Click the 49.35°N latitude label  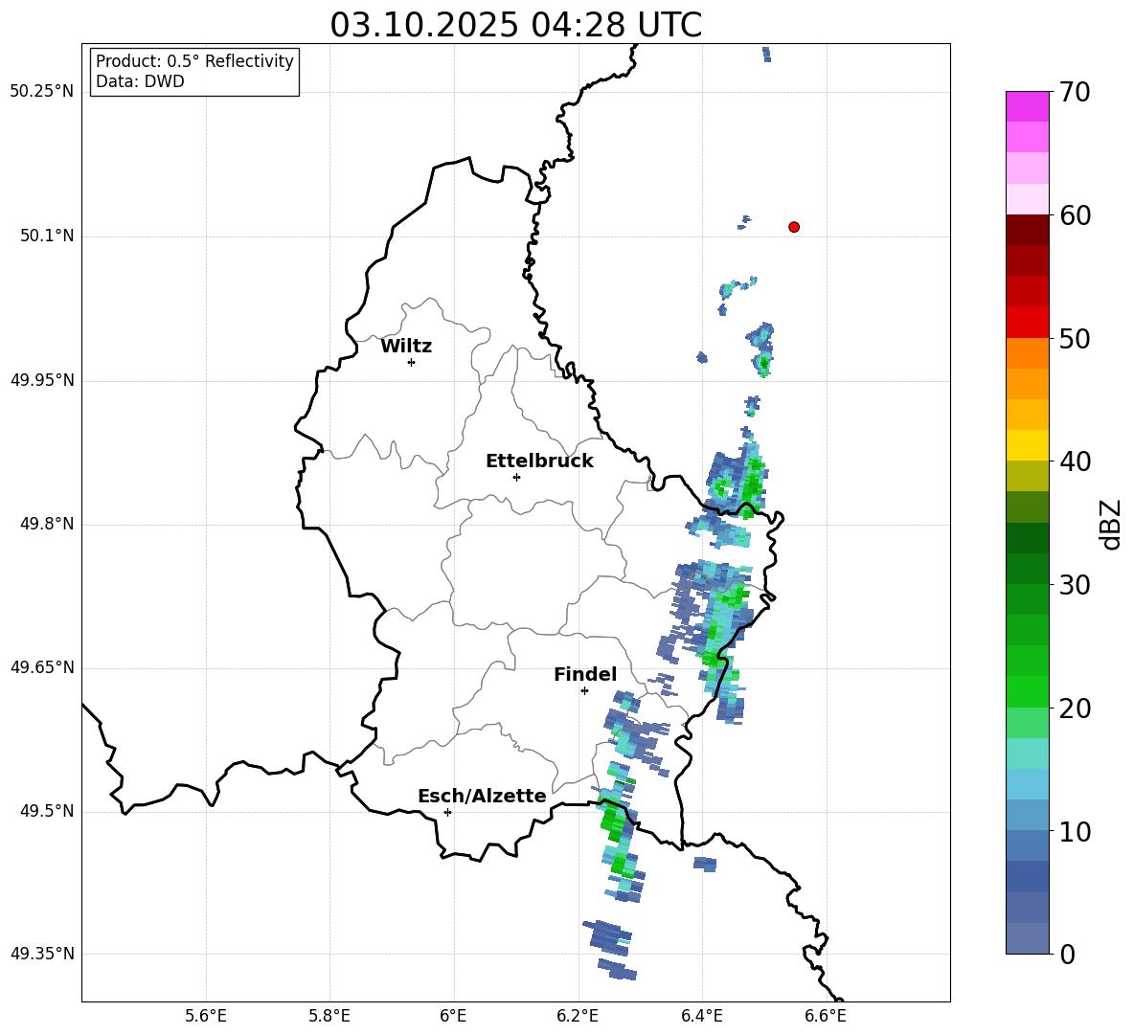point(42,954)
